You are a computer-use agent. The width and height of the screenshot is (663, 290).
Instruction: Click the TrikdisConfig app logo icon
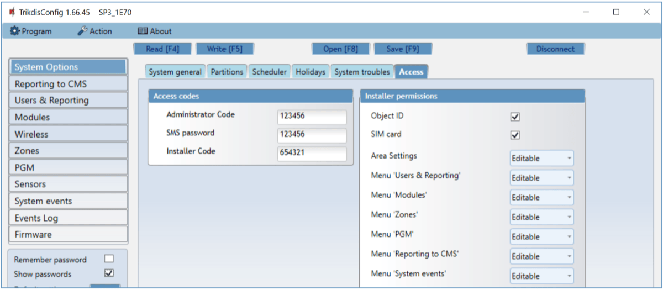tap(12, 12)
